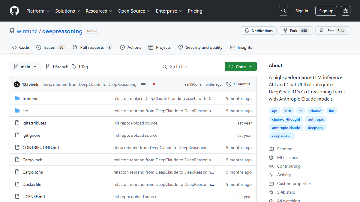The image size is (360, 202).
Task: Click the Cargo.lock file icon
Action: click(17, 160)
